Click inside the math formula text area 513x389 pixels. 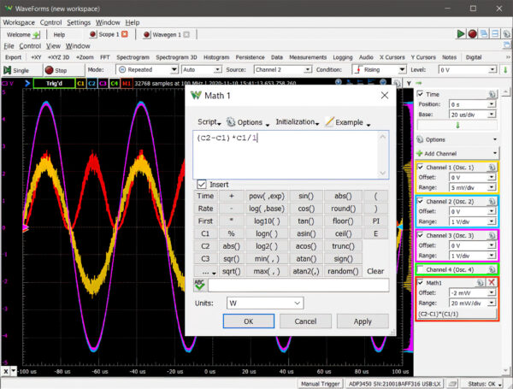click(x=291, y=154)
